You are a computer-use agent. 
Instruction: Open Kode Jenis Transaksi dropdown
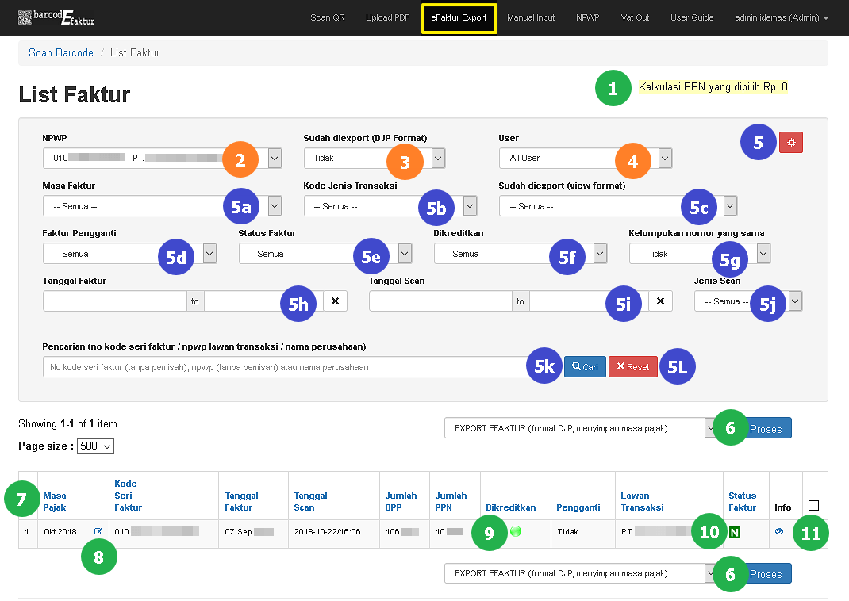point(390,206)
